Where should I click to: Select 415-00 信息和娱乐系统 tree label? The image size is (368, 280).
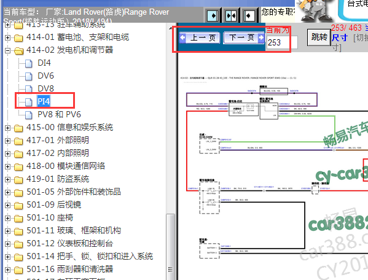coord(69,127)
